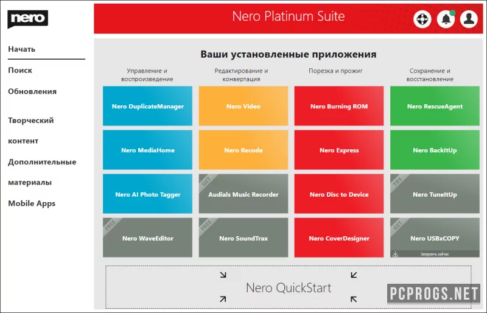
Task: Click the Редактирование и конвертация column heading
Action: (x=241, y=75)
